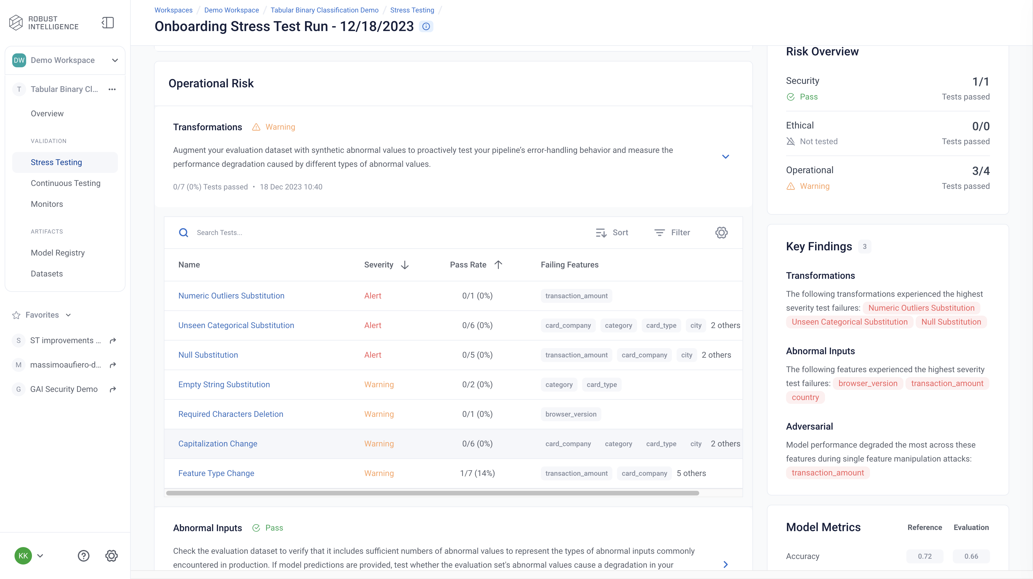Open Model Registry in sidebar
Image resolution: width=1033 pixels, height=579 pixels.
click(58, 253)
